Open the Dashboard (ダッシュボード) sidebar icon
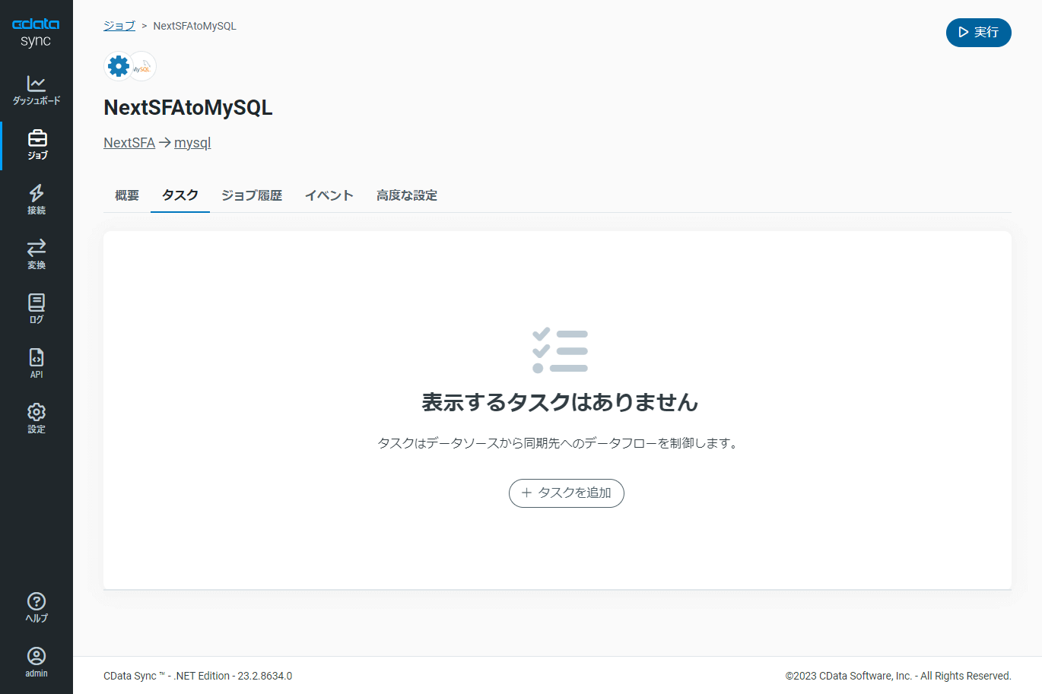The width and height of the screenshot is (1042, 694). click(37, 90)
